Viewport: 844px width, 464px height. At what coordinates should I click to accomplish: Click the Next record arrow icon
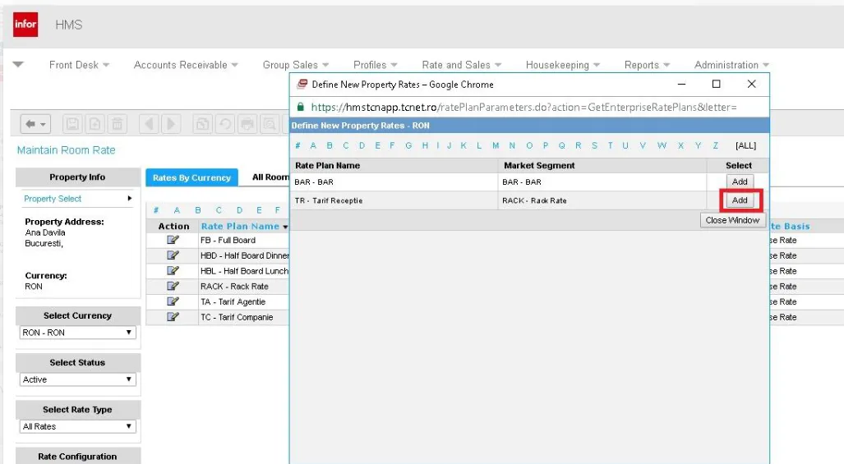point(171,124)
